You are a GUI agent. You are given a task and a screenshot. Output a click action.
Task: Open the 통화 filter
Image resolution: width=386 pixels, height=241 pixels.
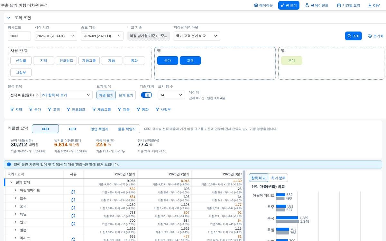(142, 110)
